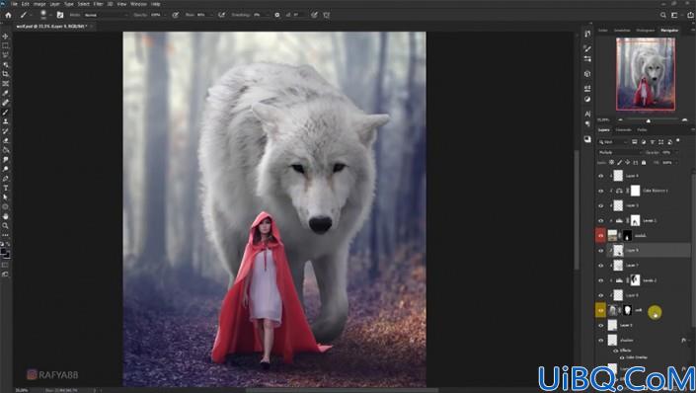Toggle layer filtering on/off switch
The width and height of the screenshot is (696, 393).
(678, 141)
